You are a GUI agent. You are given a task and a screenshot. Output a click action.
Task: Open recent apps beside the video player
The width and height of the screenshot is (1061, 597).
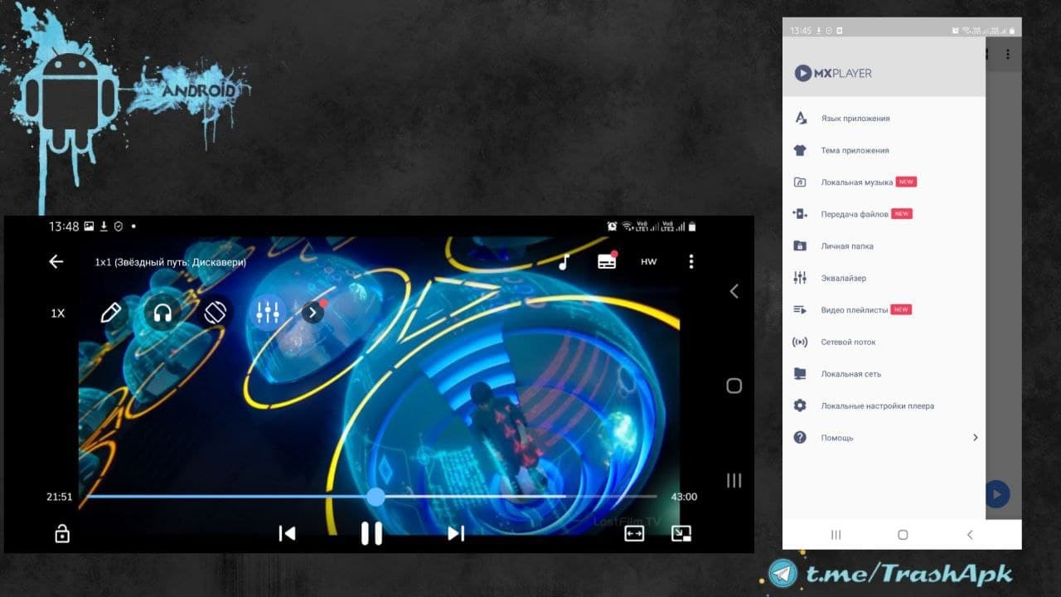[x=734, y=480]
